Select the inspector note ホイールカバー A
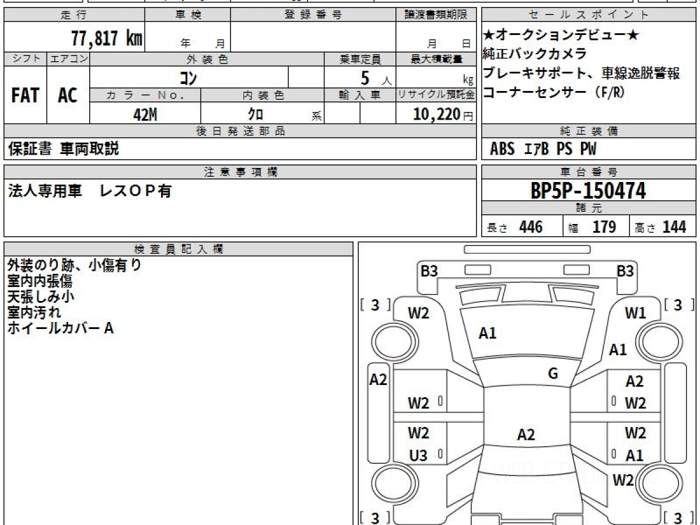This screenshot has height=525, width=700. (60, 328)
